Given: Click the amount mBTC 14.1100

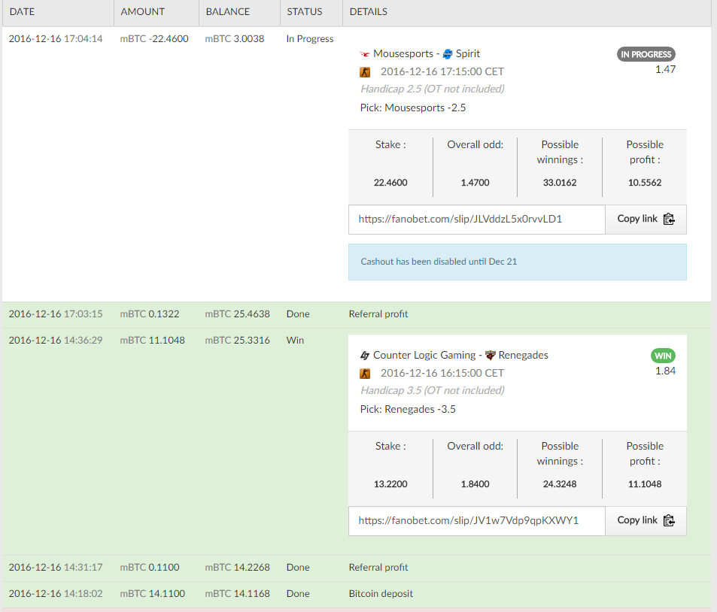Looking at the screenshot, I should pyautogui.click(x=152, y=594).
